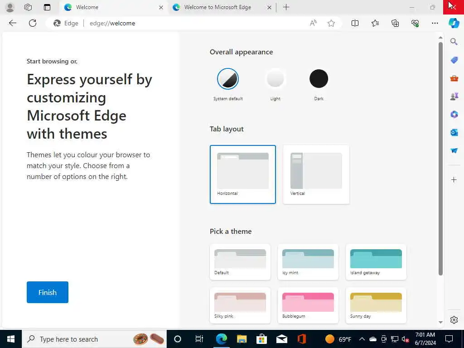Pick the Icy mint theme

point(308,262)
